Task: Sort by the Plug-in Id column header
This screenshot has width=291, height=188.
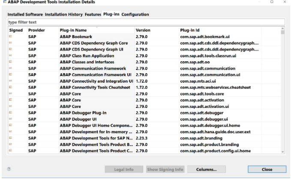Action: 220,30
